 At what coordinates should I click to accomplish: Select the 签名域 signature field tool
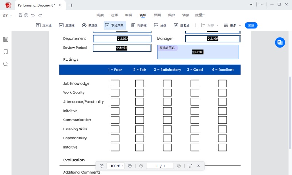[181, 25]
